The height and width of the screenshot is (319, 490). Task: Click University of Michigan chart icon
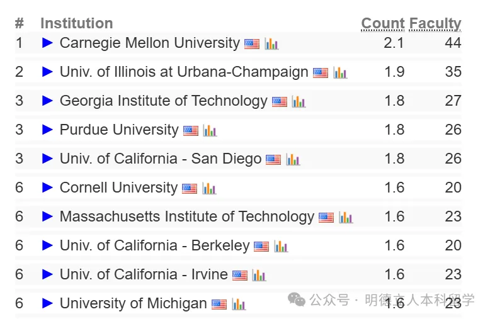(239, 305)
